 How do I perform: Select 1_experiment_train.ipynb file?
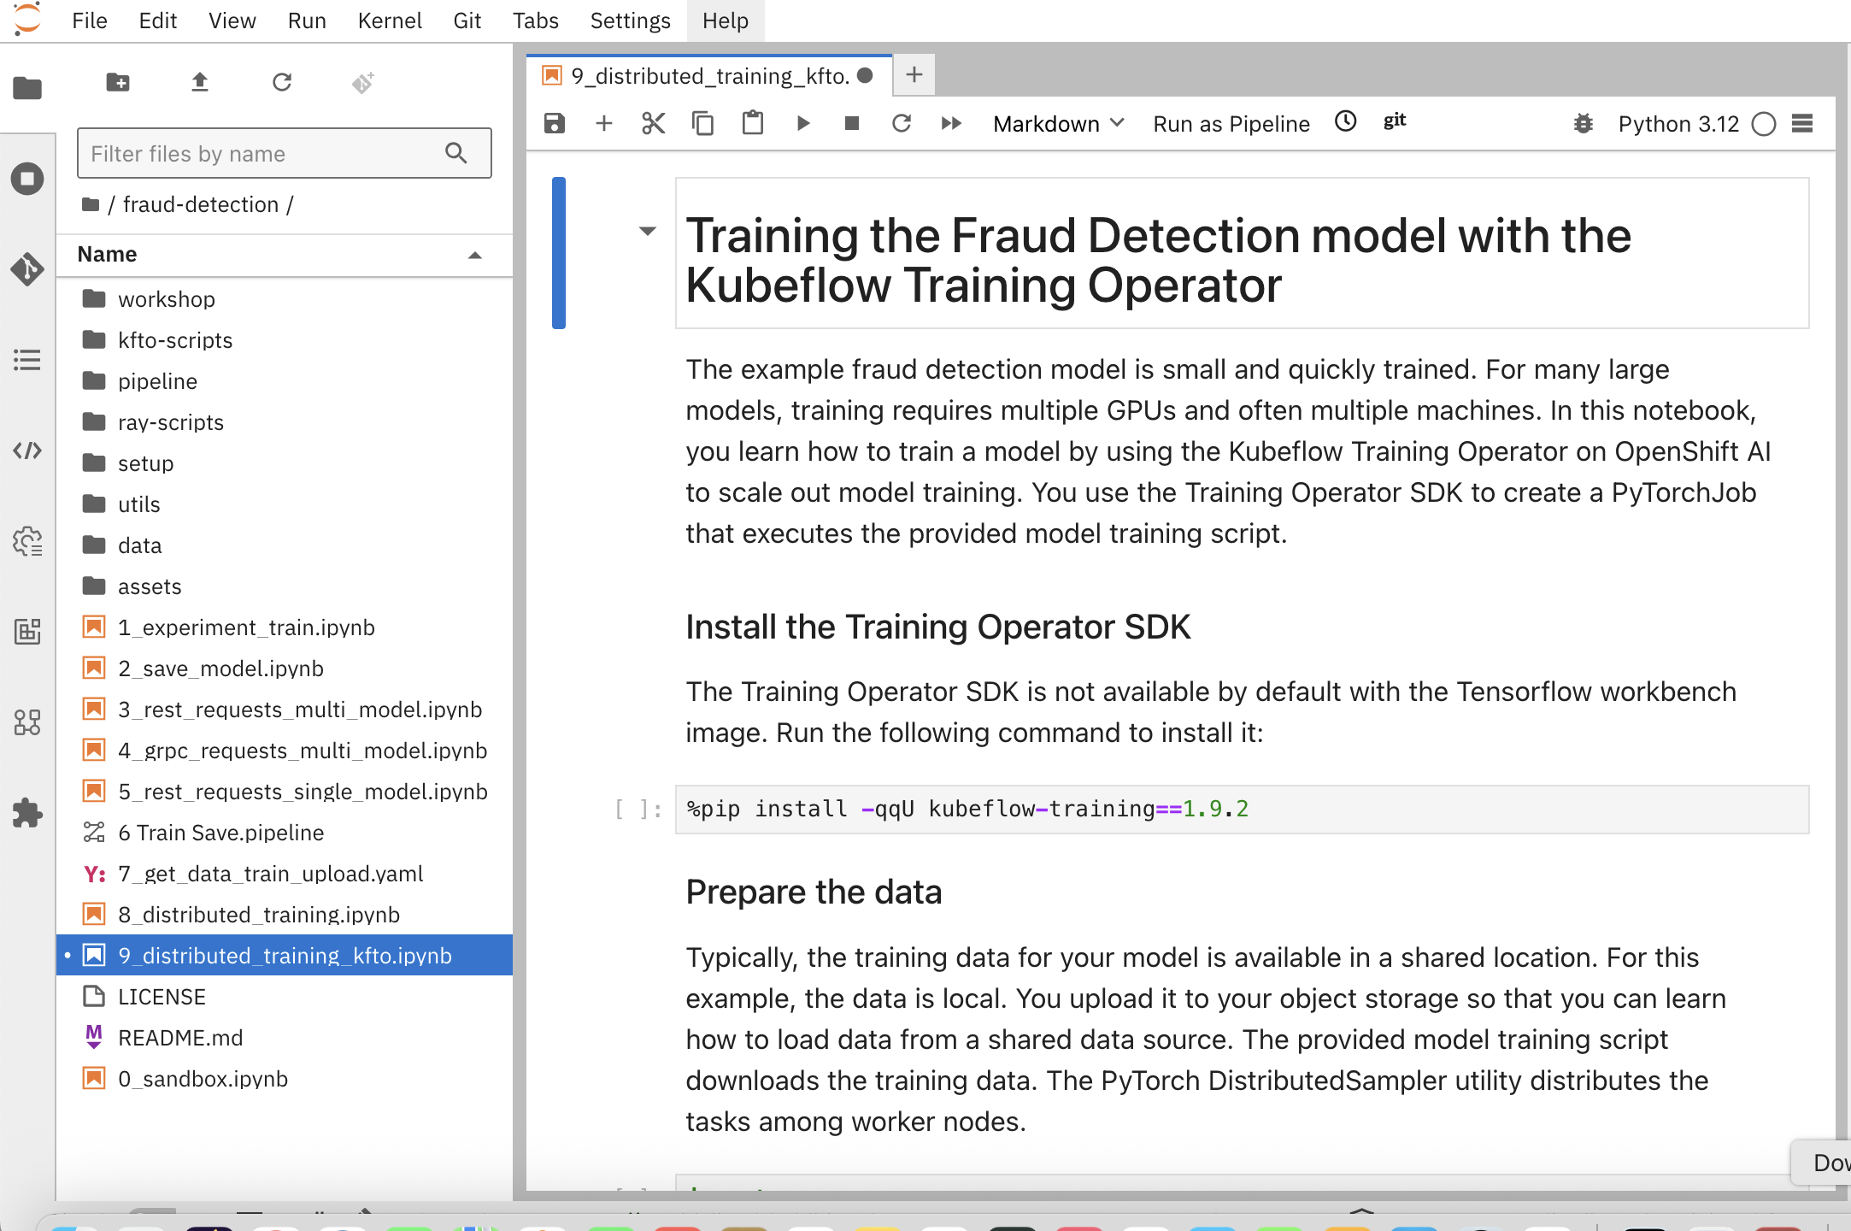tap(284, 627)
